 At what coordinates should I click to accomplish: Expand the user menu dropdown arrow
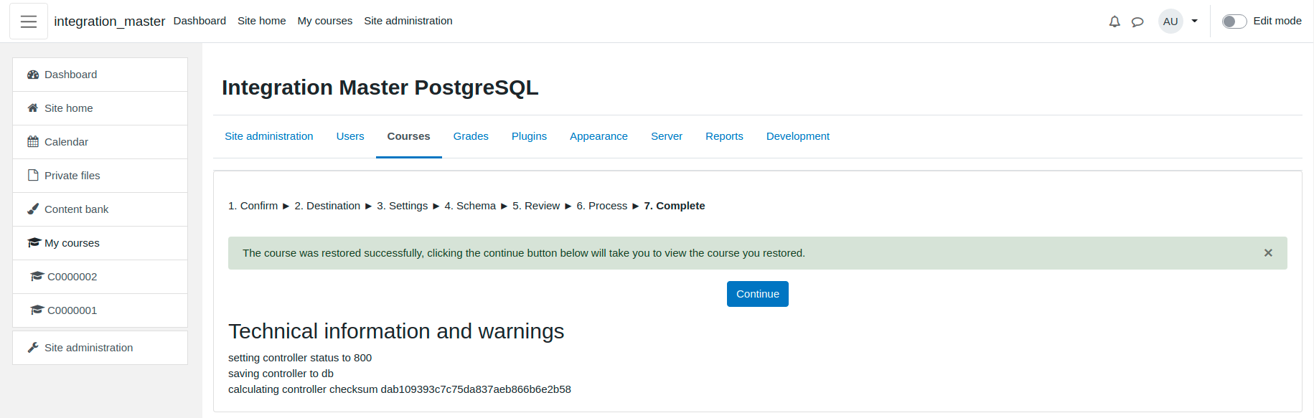click(x=1195, y=22)
